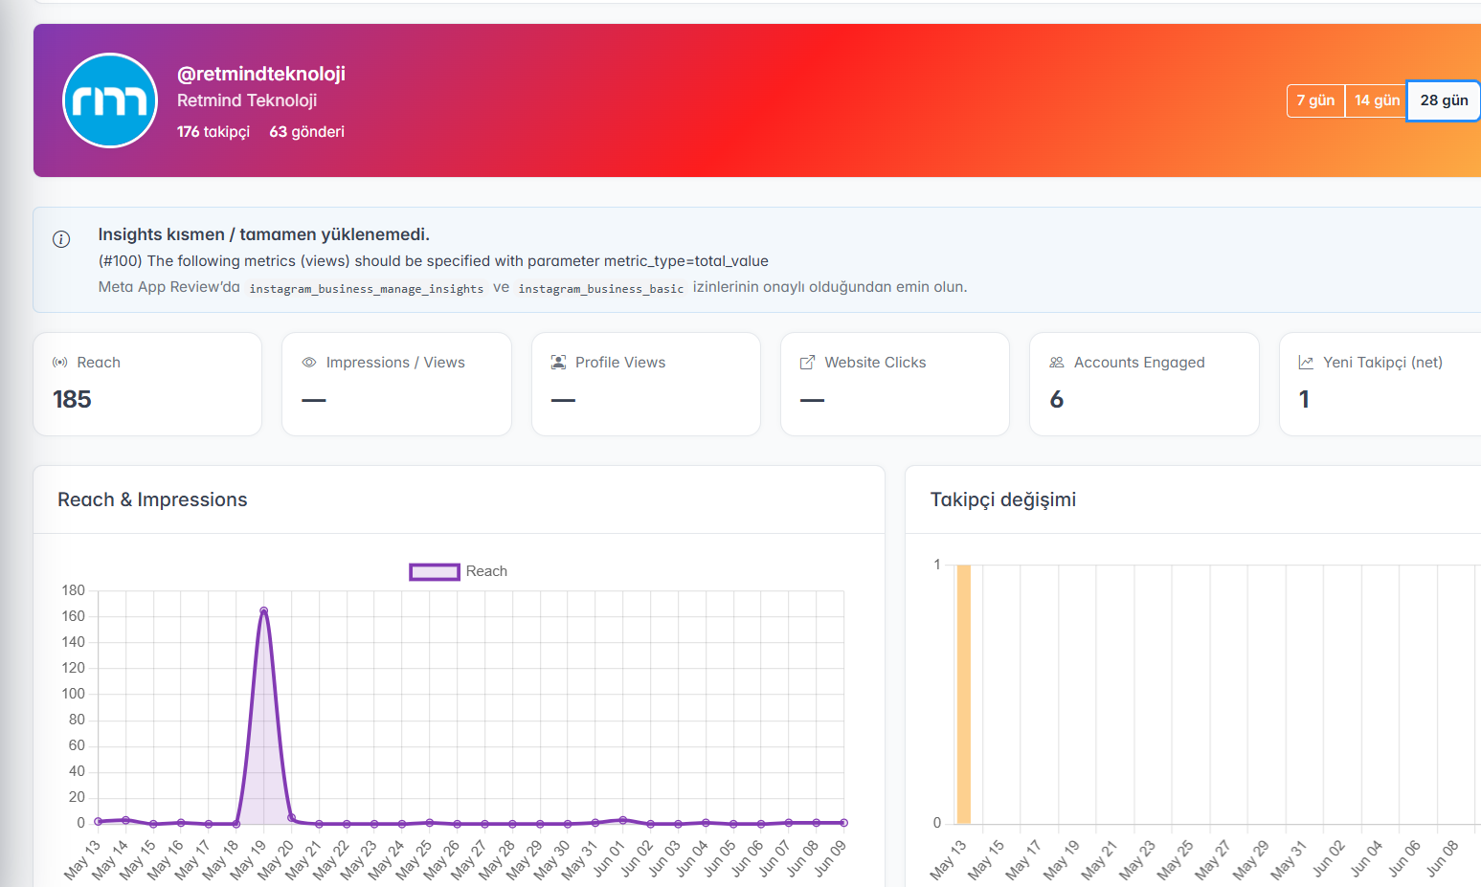Click the Reach 185 stat card

point(147,384)
